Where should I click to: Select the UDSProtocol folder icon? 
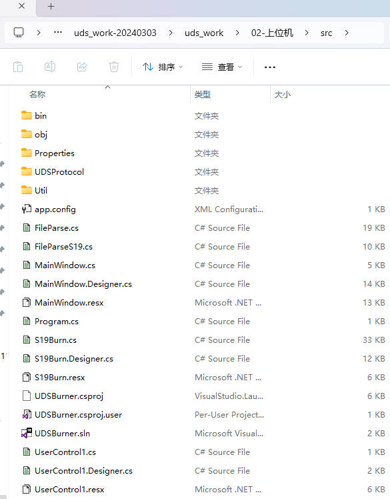[27, 171]
